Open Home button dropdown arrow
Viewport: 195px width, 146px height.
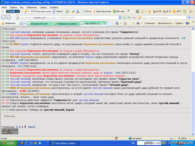[121, 23]
